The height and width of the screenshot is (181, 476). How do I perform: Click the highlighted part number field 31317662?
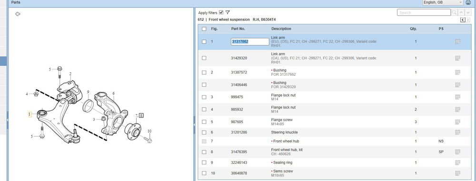[250, 42]
